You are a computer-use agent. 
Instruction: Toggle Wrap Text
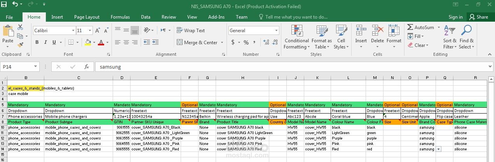[x=191, y=31]
